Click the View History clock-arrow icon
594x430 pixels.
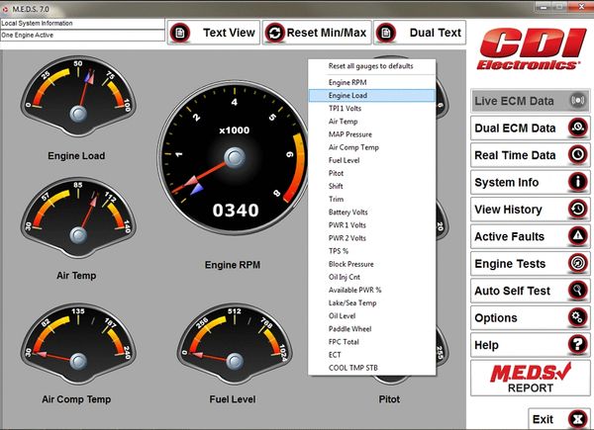click(x=578, y=209)
